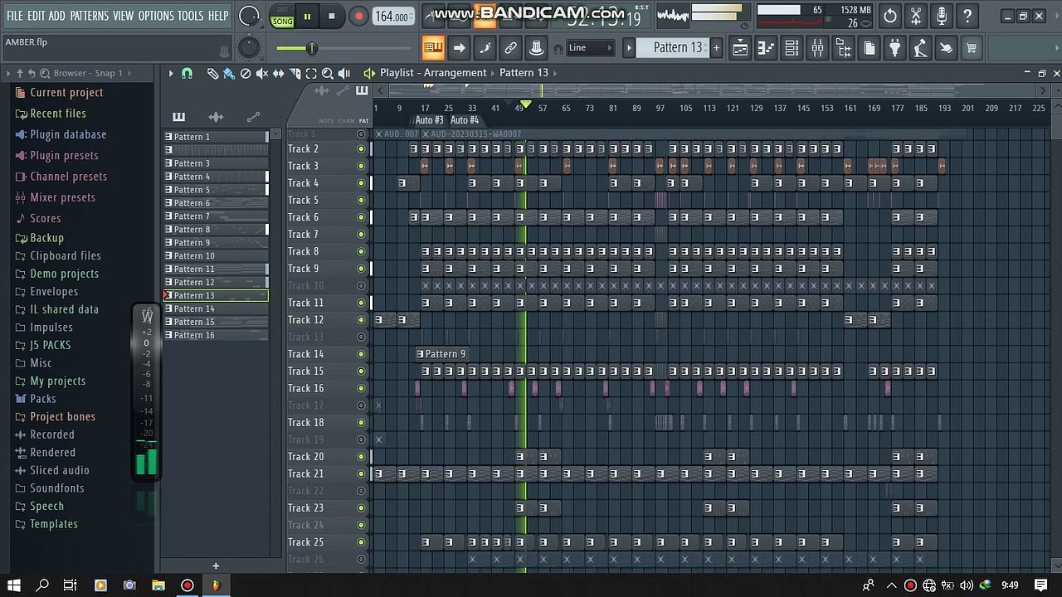Mute Track 21 with green LED
This screenshot has height=597, width=1062.
361,473
